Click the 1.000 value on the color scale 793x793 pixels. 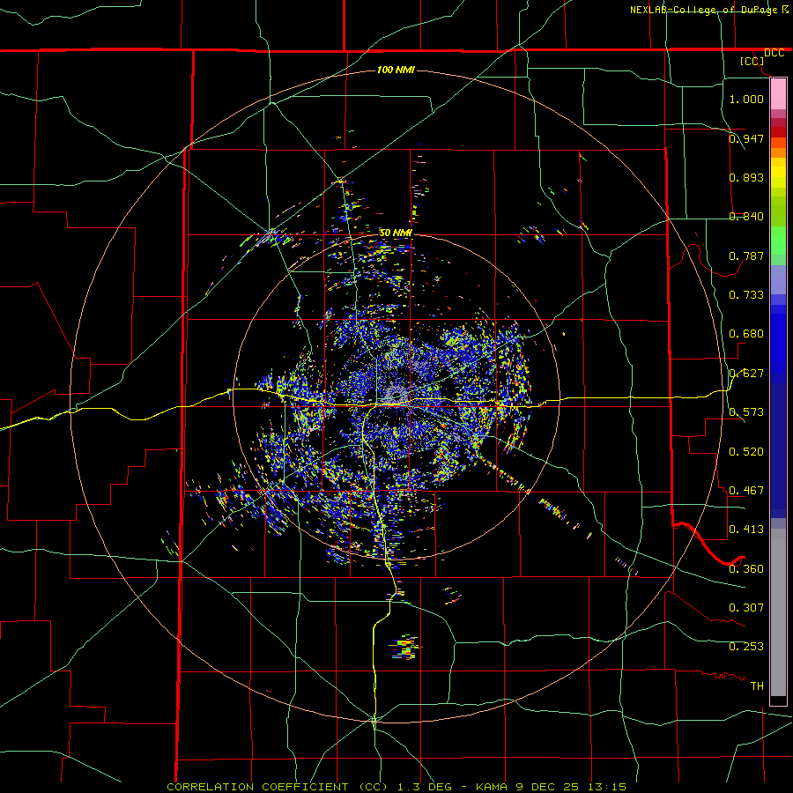[746, 99]
